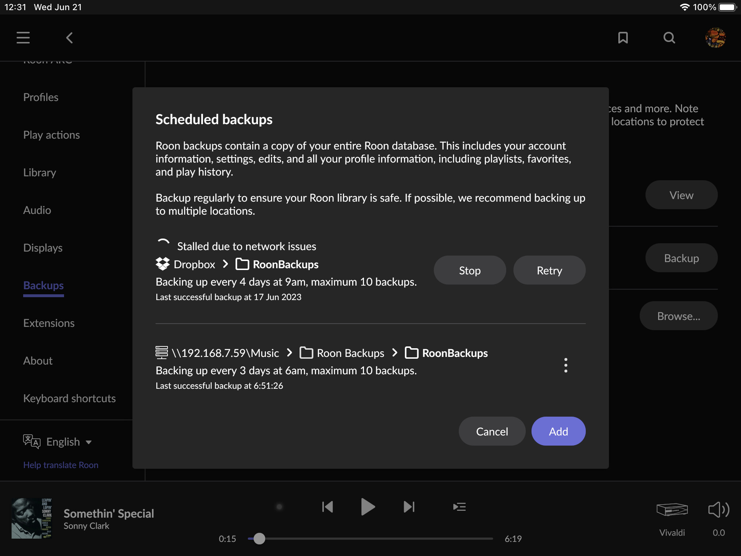Open the English language dropdown
The image size is (741, 556).
coord(62,442)
